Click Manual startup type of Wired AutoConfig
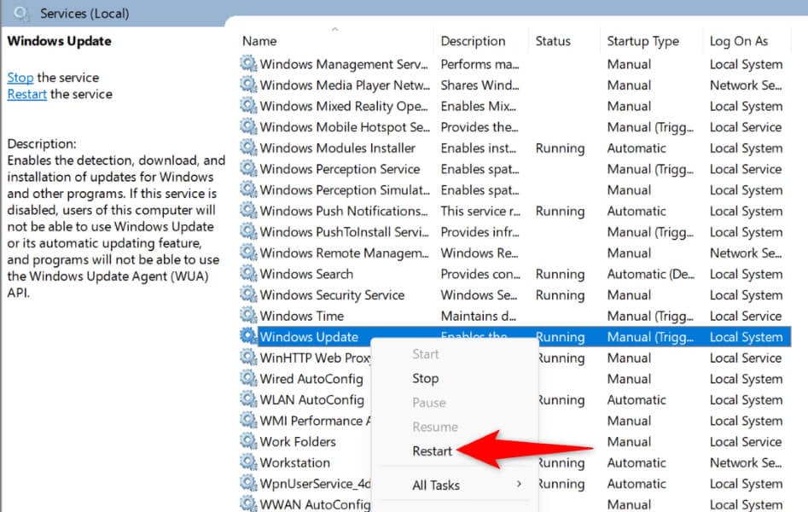This screenshot has height=512, width=808. tap(629, 379)
